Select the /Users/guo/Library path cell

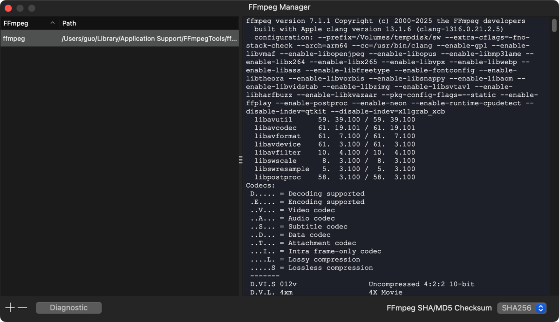pos(150,39)
